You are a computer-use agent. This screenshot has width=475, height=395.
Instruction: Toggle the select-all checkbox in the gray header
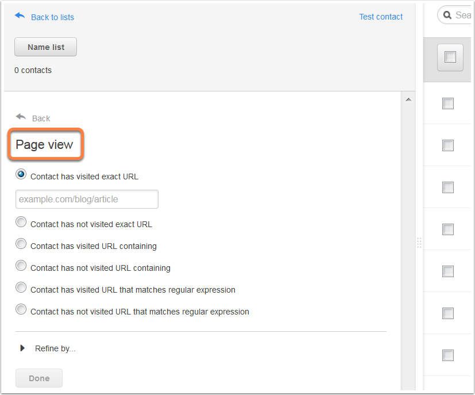coord(450,57)
